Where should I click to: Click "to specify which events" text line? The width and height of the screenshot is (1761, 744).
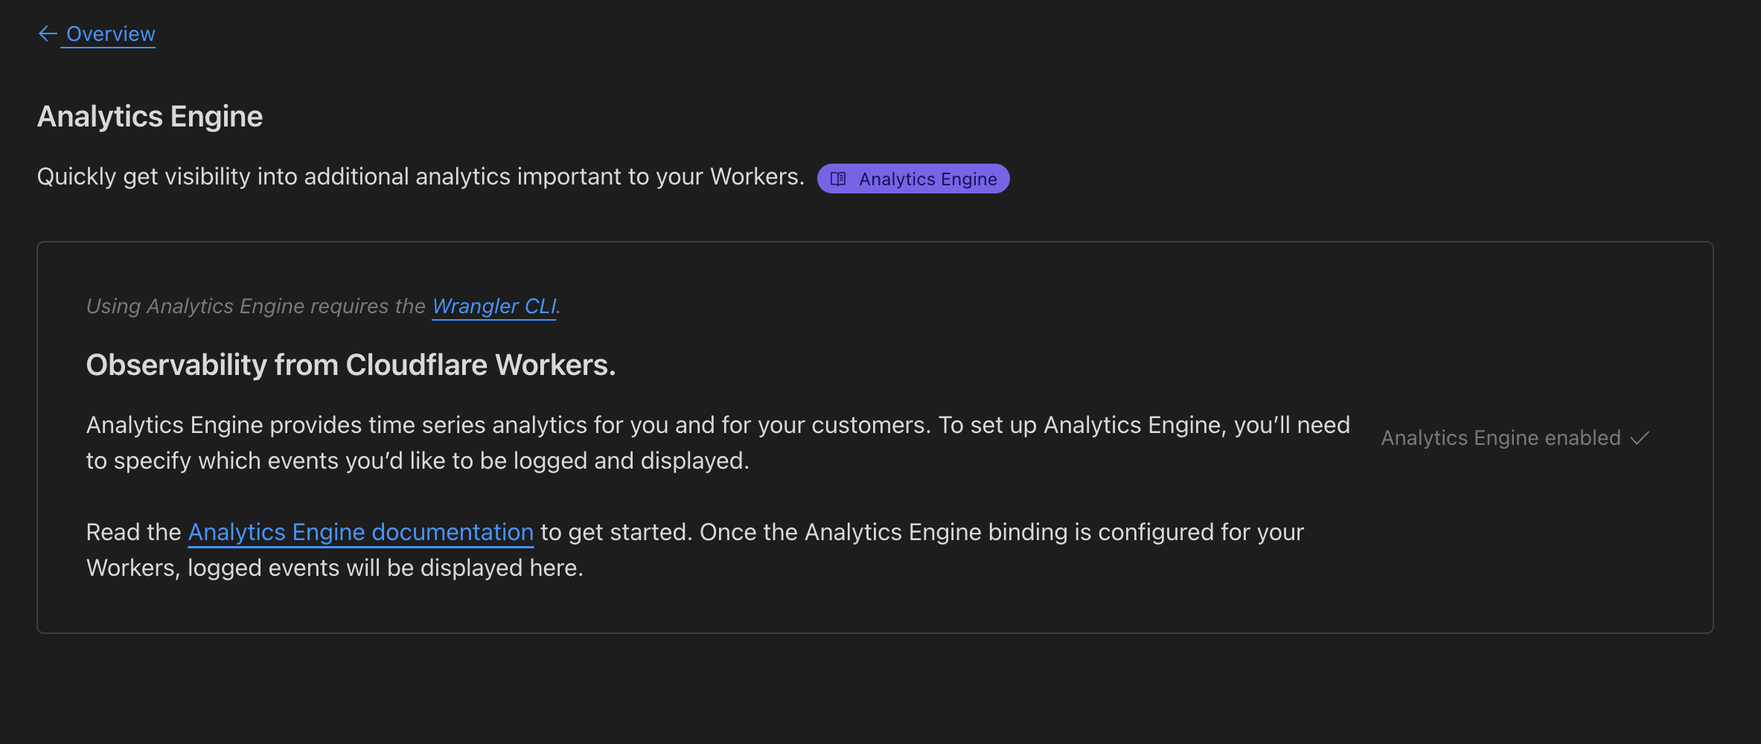[417, 461]
